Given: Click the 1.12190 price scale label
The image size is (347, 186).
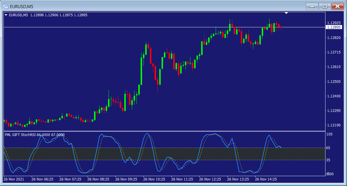Looking at the screenshot, I should pyautogui.click(x=334, y=125).
